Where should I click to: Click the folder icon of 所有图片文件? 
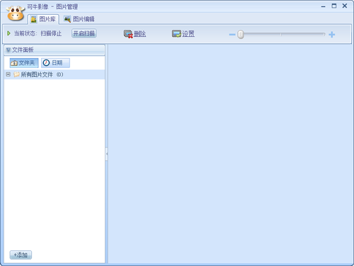pyautogui.click(x=16, y=74)
